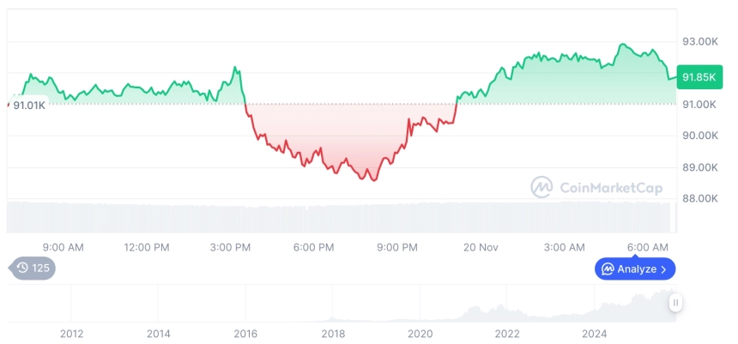The height and width of the screenshot is (344, 738).
Task: Click the Analyze button
Action: tap(633, 269)
